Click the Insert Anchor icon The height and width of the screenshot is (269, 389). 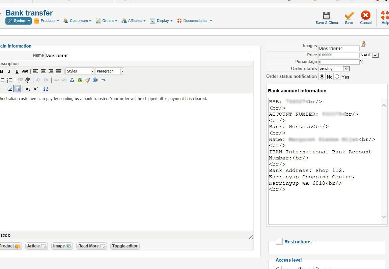point(72,80)
